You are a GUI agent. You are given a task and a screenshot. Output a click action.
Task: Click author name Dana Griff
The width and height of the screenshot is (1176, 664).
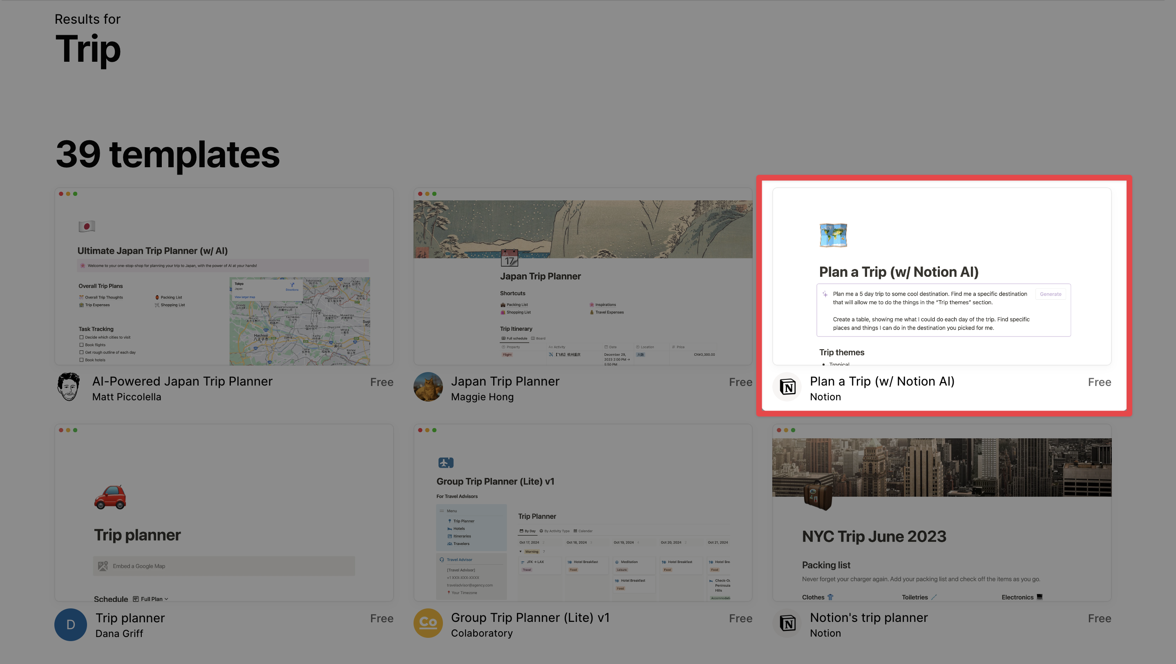pos(119,633)
